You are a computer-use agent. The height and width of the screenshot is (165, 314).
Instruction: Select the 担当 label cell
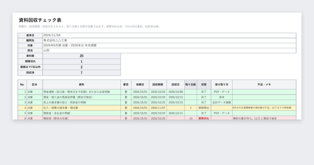tap(30, 50)
